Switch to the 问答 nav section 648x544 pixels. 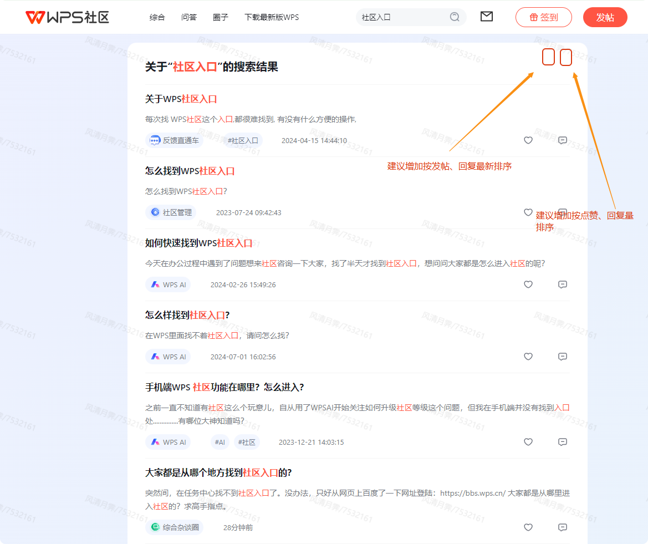click(x=189, y=17)
